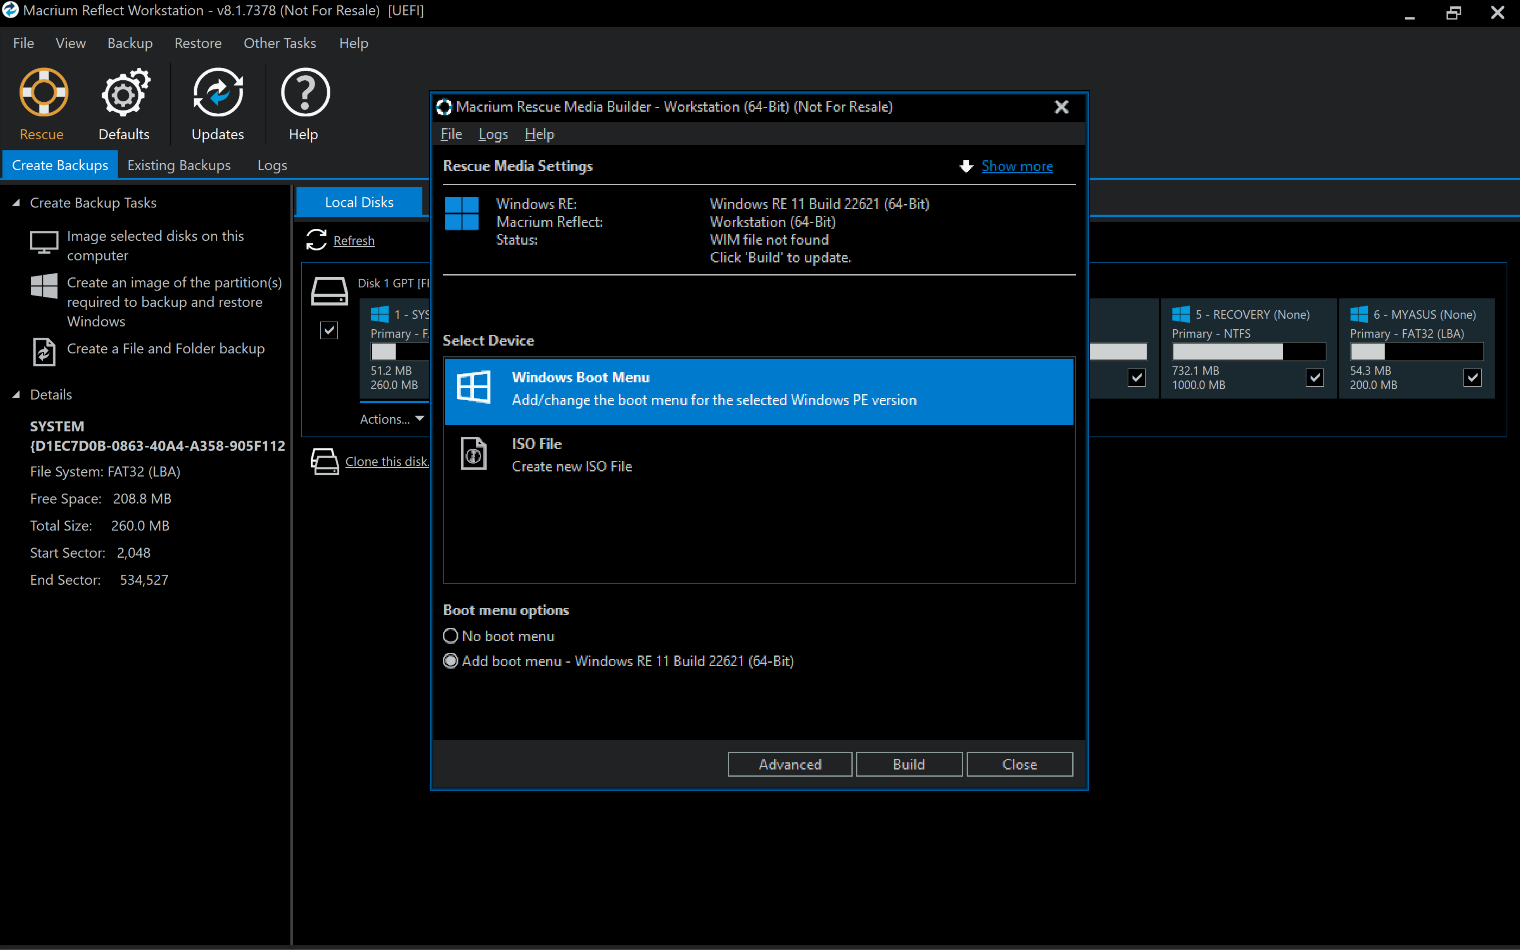Toggle the RECOVERY partition checkbox
Screen dimensions: 1520x950
pyautogui.click(x=1315, y=377)
